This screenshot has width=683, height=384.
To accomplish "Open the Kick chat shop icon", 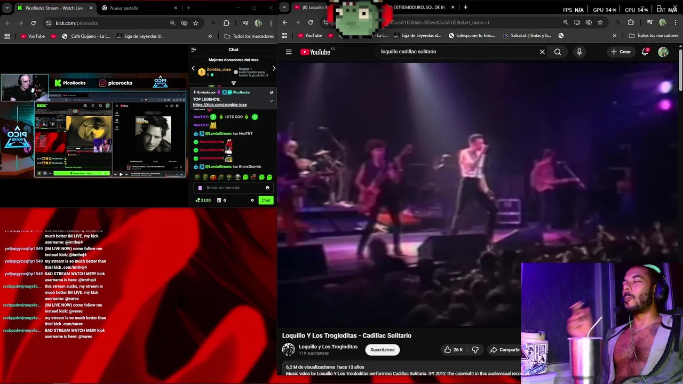I will pyautogui.click(x=219, y=200).
